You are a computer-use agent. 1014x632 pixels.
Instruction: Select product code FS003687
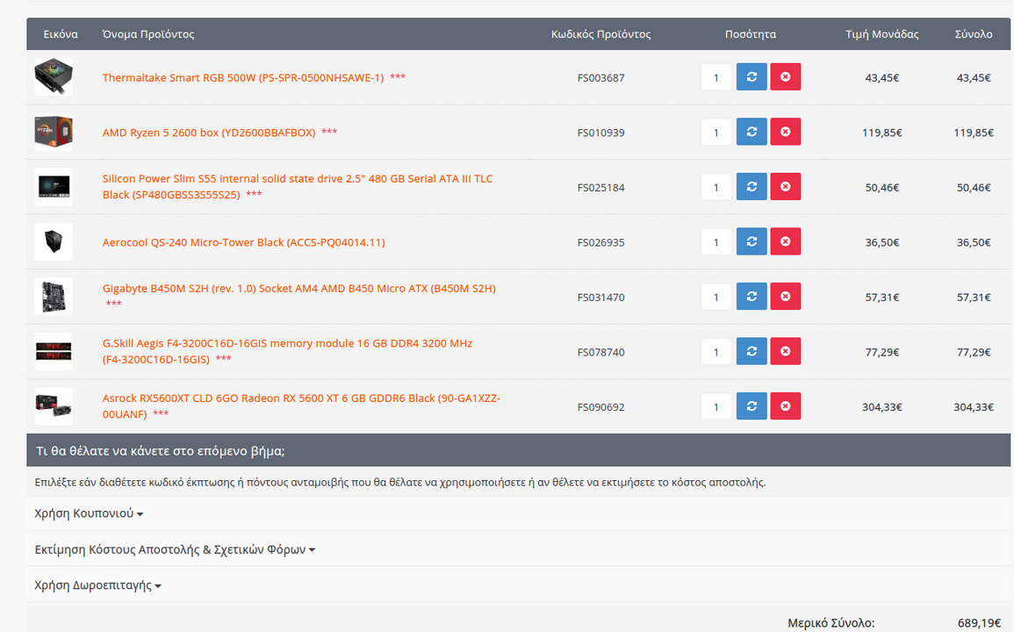coord(600,77)
